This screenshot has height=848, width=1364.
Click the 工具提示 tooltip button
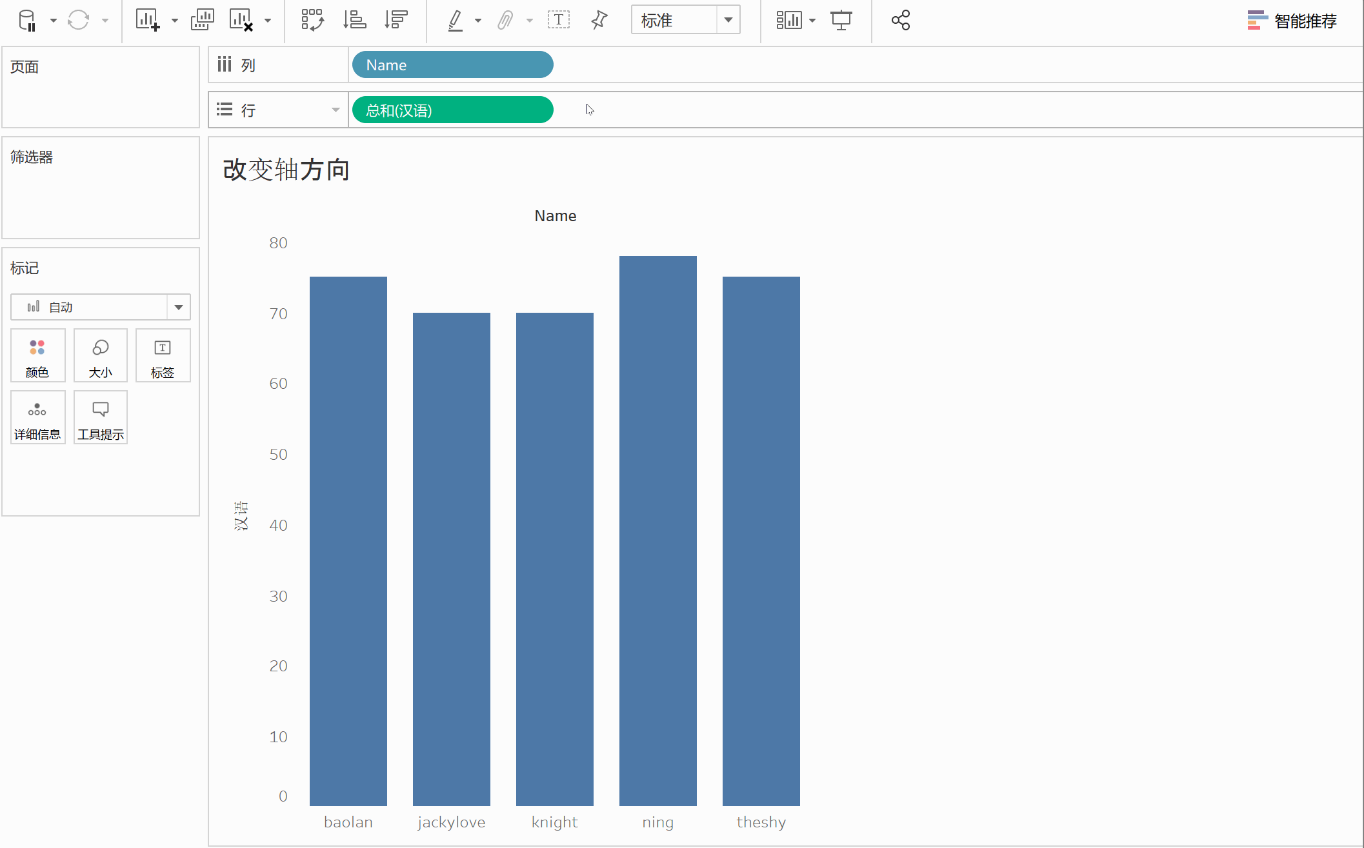point(100,417)
